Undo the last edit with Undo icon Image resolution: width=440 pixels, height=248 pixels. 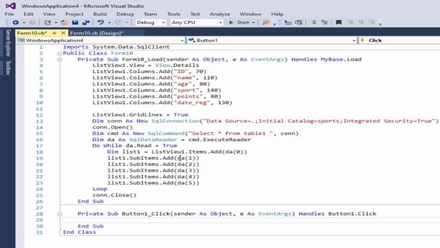pos(100,23)
